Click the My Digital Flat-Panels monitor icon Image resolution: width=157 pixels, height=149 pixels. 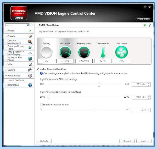[x=30, y=59]
